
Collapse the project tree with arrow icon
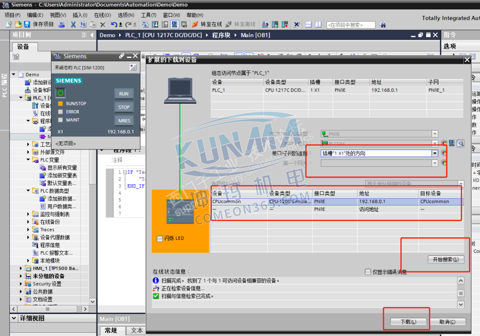[x=91, y=35]
